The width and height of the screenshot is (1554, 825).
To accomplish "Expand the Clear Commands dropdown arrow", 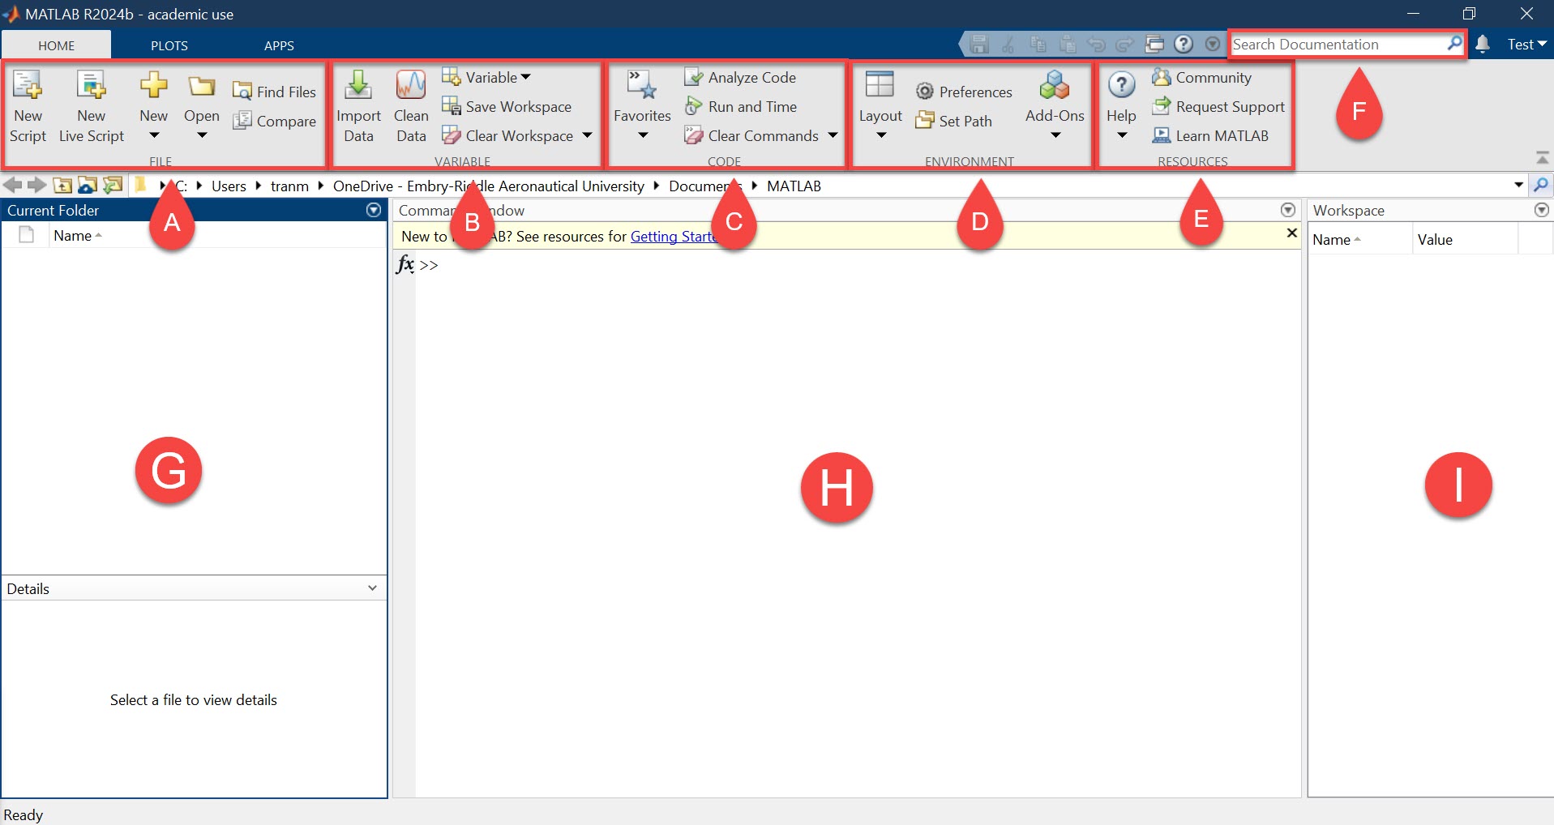I will point(833,135).
